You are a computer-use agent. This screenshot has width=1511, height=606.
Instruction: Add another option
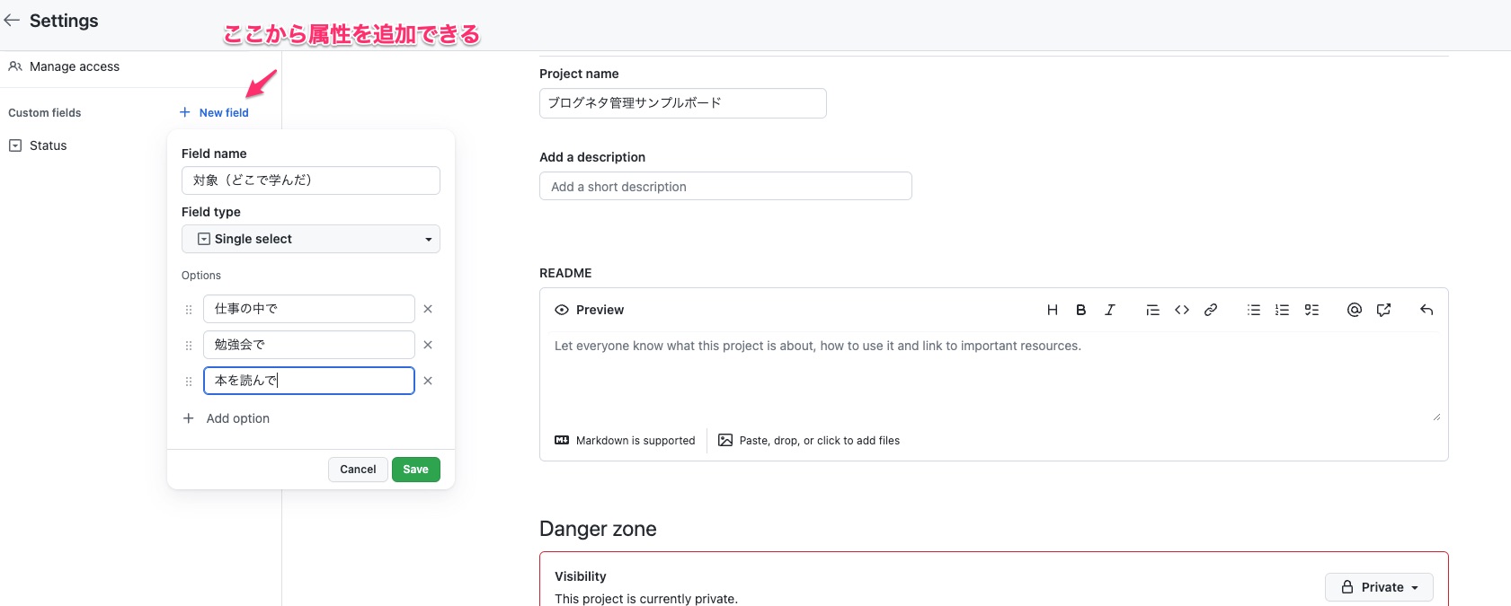[x=227, y=418]
